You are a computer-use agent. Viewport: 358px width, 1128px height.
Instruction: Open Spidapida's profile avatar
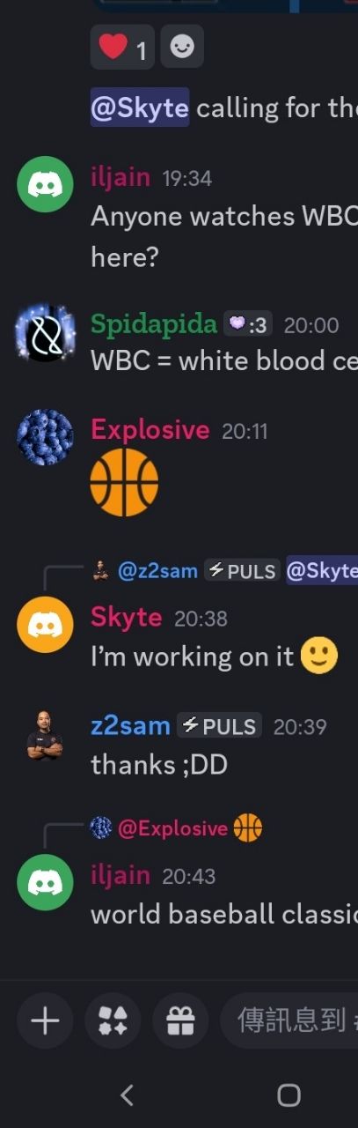tap(46, 332)
